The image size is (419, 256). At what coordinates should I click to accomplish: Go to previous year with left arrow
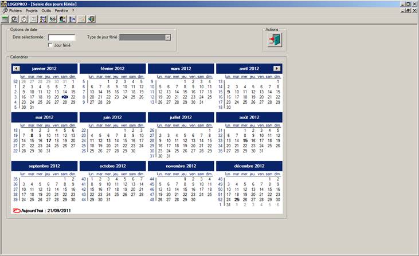[16, 69]
